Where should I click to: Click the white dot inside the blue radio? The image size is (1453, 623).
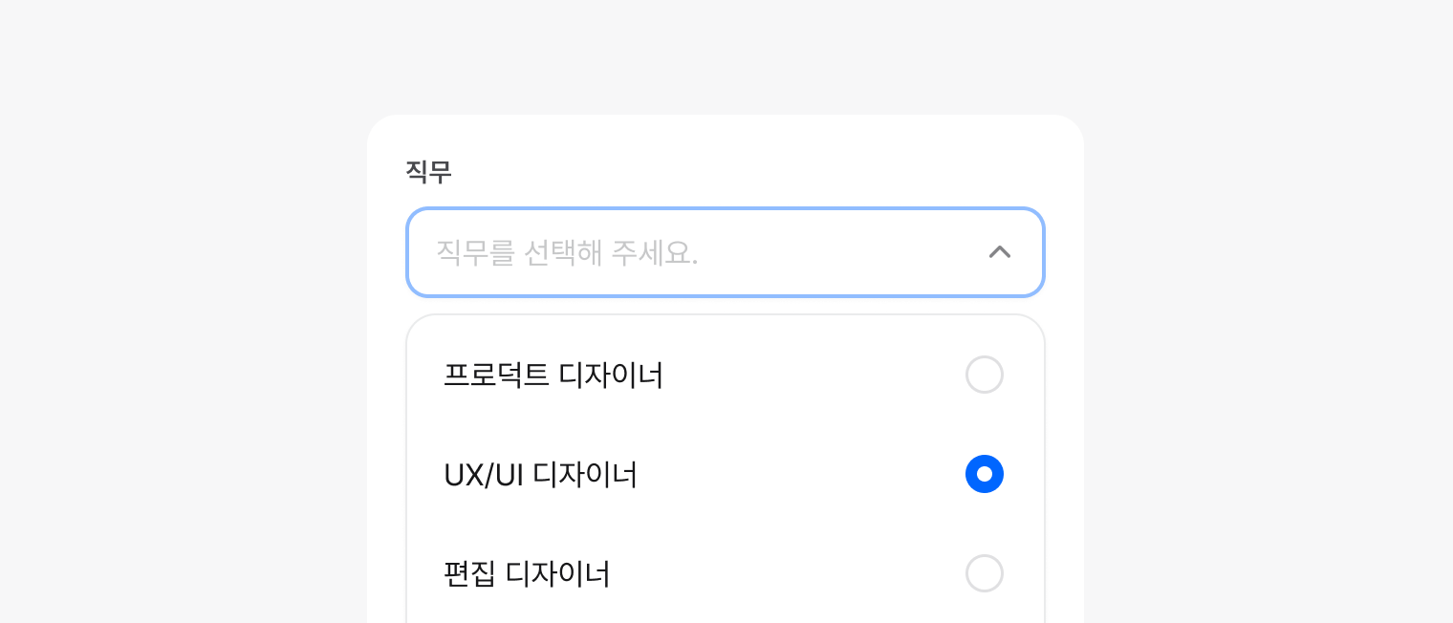pos(984,474)
